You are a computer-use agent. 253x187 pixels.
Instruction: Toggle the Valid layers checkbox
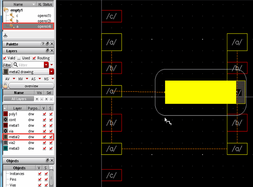tap(4, 58)
